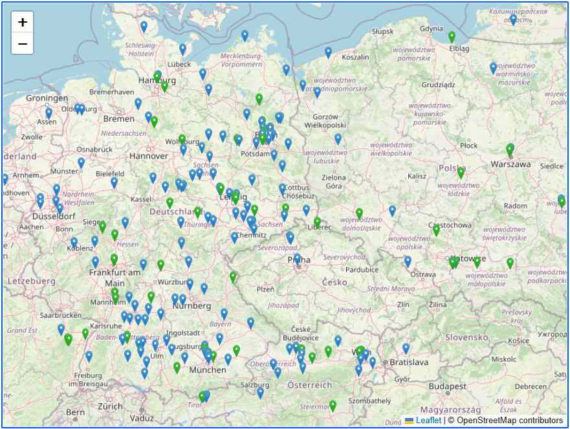Click the green marker east of Katowice in małopolskie
The width and height of the screenshot is (570, 429).
(x=510, y=263)
